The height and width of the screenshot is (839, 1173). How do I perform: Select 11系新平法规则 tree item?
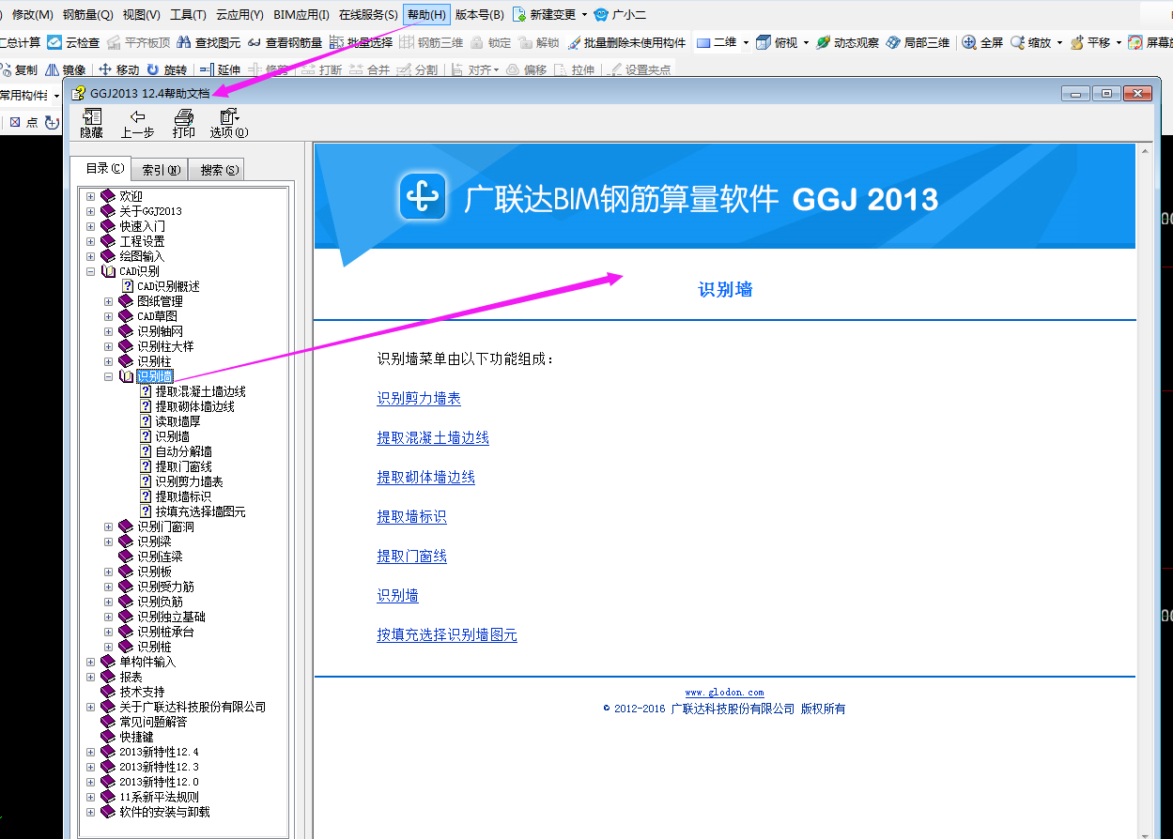pos(159,797)
